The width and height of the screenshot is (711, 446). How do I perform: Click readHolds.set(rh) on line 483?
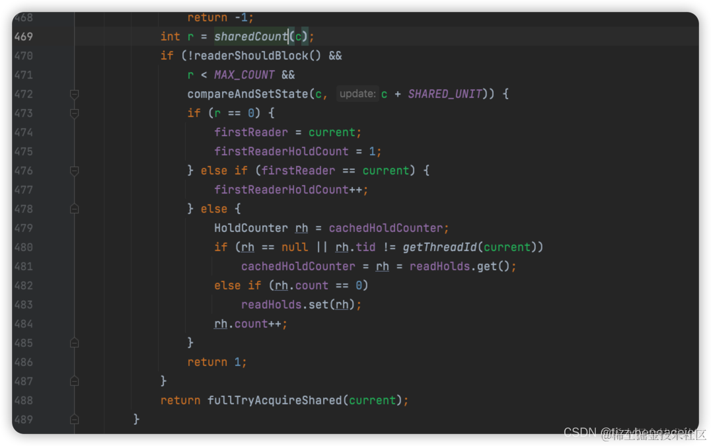point(298,305)
